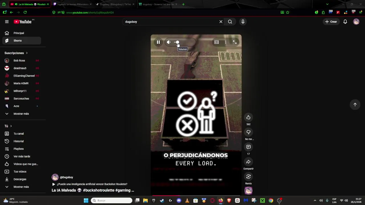Click the taskbar Buscar search box
The width and height of the screenshot is (365, 205).
click(112, 200)
